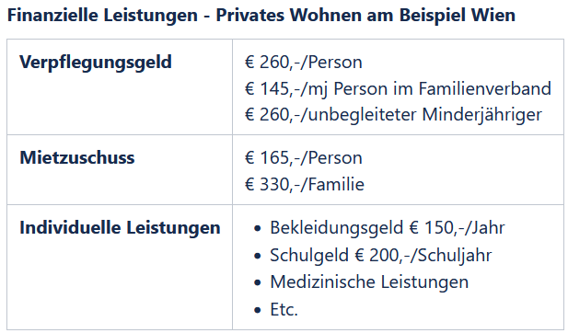This screenshot has height=333, width=568.
Task: Click the Etc. list item
Action: coord(284,310)
